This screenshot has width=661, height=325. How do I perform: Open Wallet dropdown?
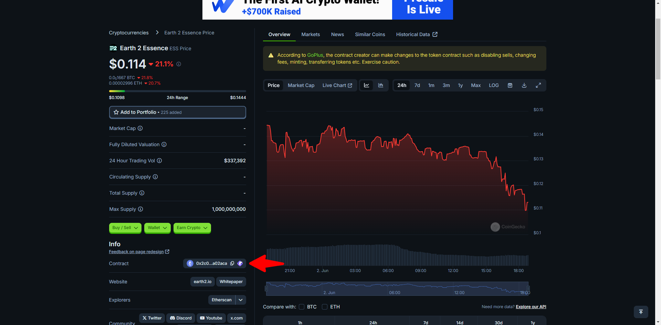[x=157, y=228]
